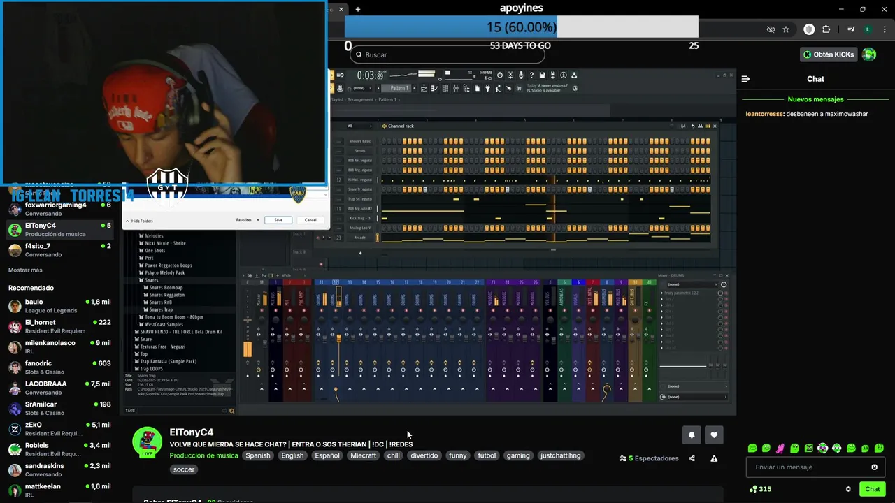This screenshot has height=503, width=895.
Task: Click FL Studio save project icon
Action: pyautogui.click(x=542, y=75)
